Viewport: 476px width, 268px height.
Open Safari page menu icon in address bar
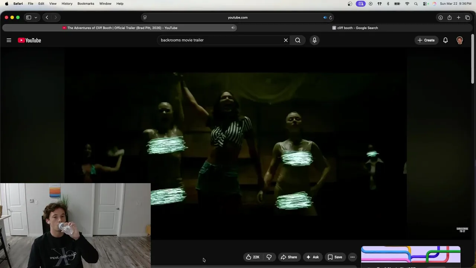(x=145, y=17)
